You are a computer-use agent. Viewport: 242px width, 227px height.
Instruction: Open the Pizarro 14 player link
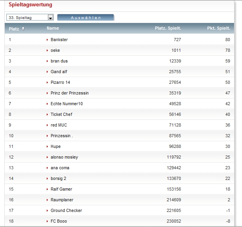60,82
